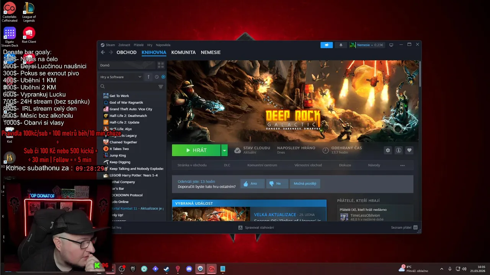Switch Steam to Big Picture mode icon
The height and width of the screenshot is (275, 490).
(391, 45)
